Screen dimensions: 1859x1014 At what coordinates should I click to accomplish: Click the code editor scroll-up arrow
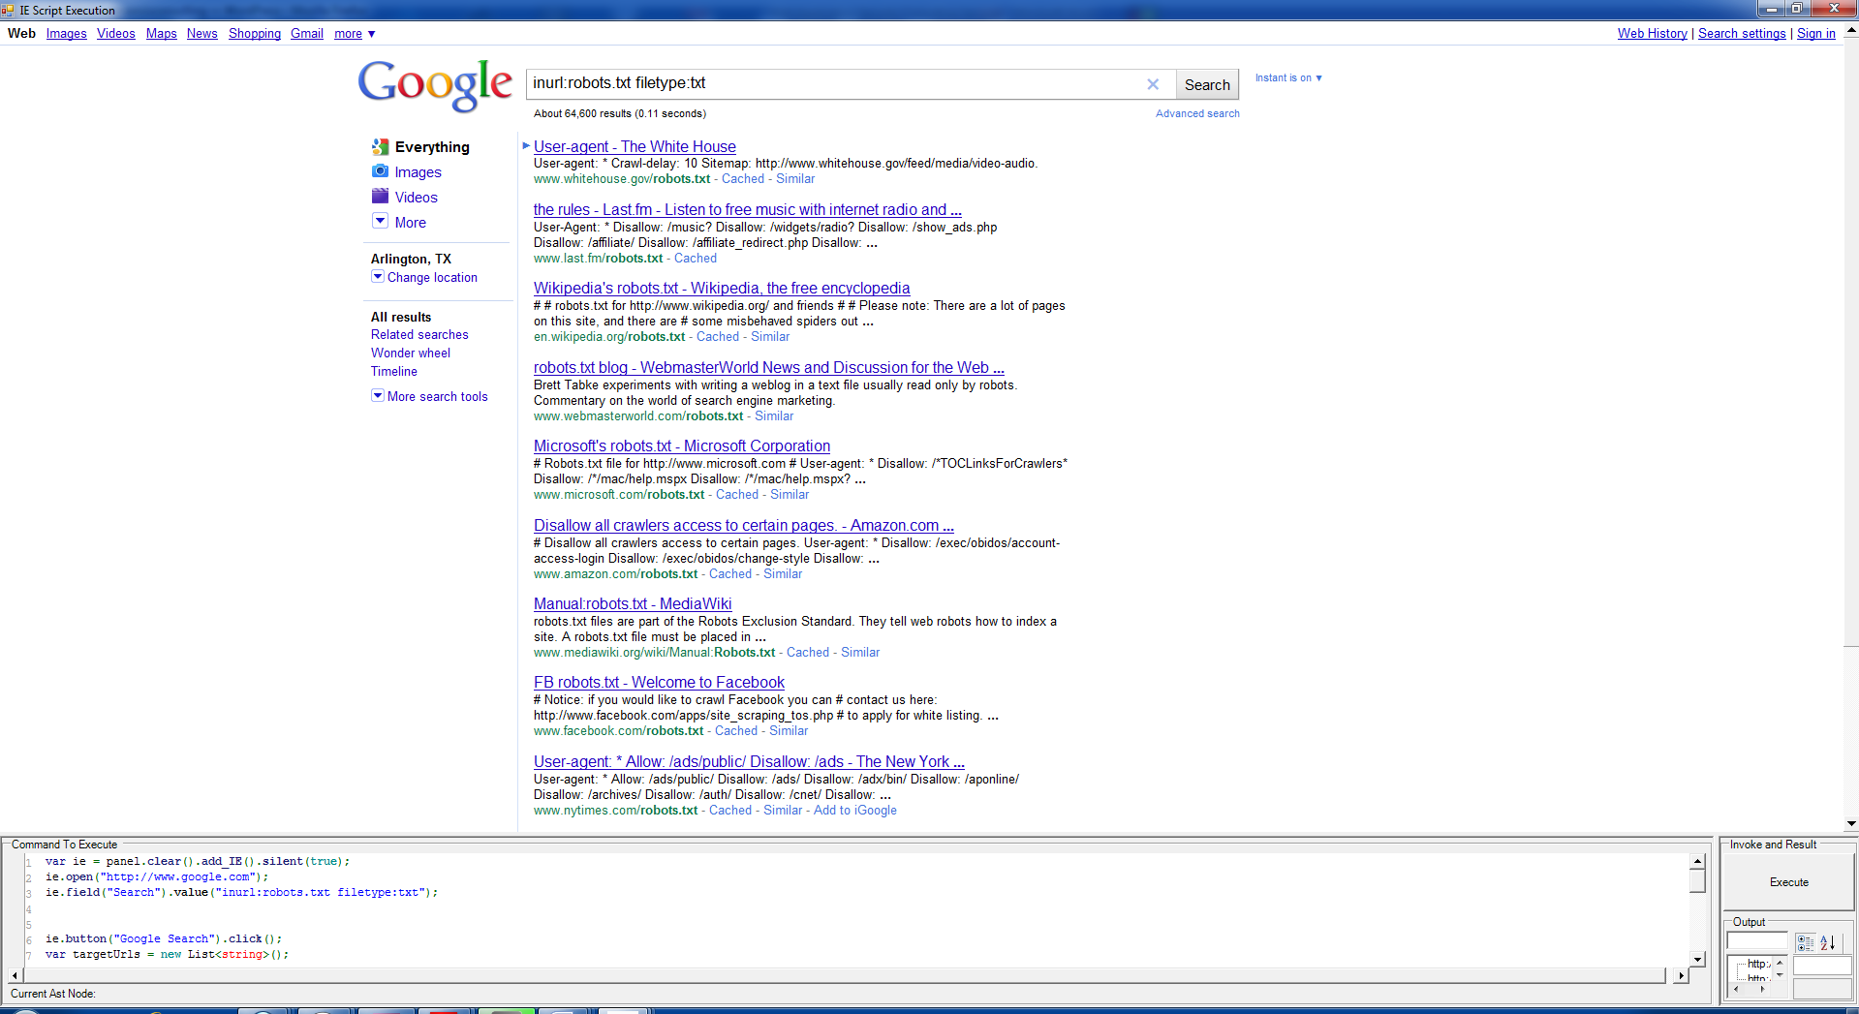click(1697, 861)
